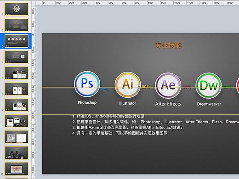
Task: Select the Illustrator Ai icon
Action: pos(128,85)
